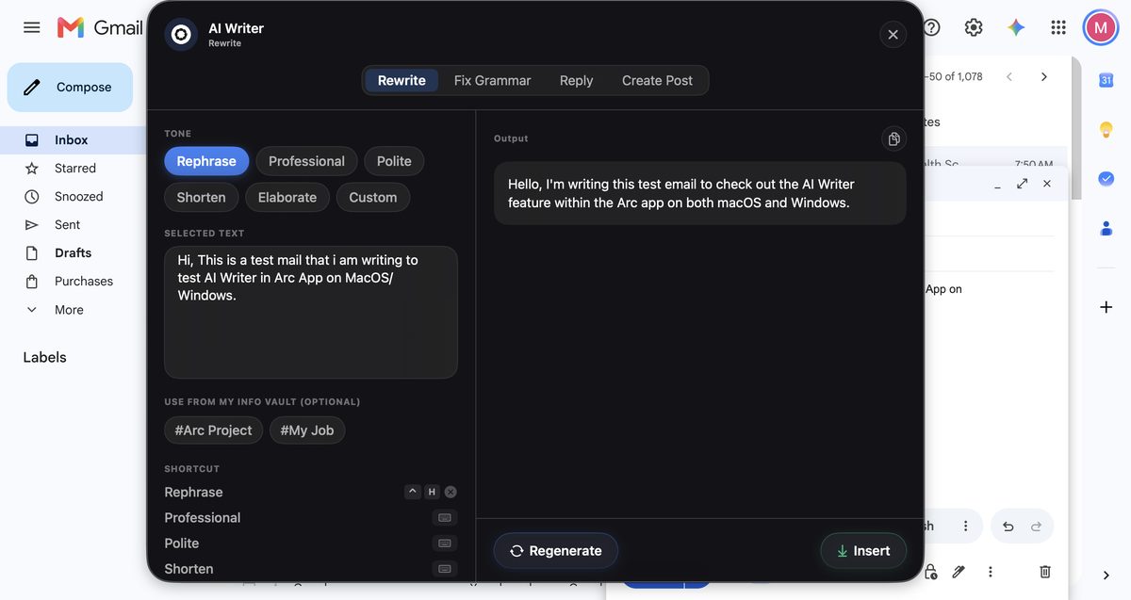Redo in the compose toolbar
This screenshot has width=1131, height=600.
coord(1037,527)
